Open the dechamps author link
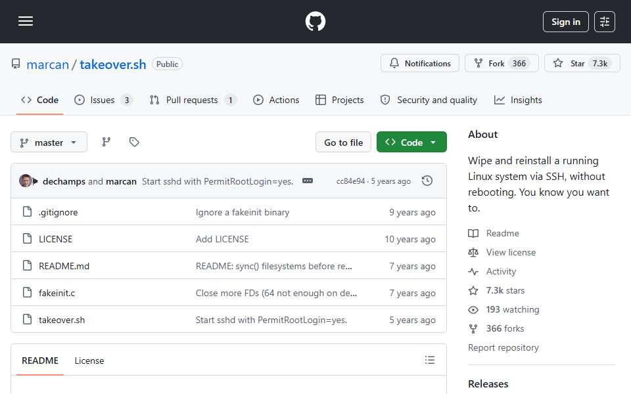 pos(64,181)
